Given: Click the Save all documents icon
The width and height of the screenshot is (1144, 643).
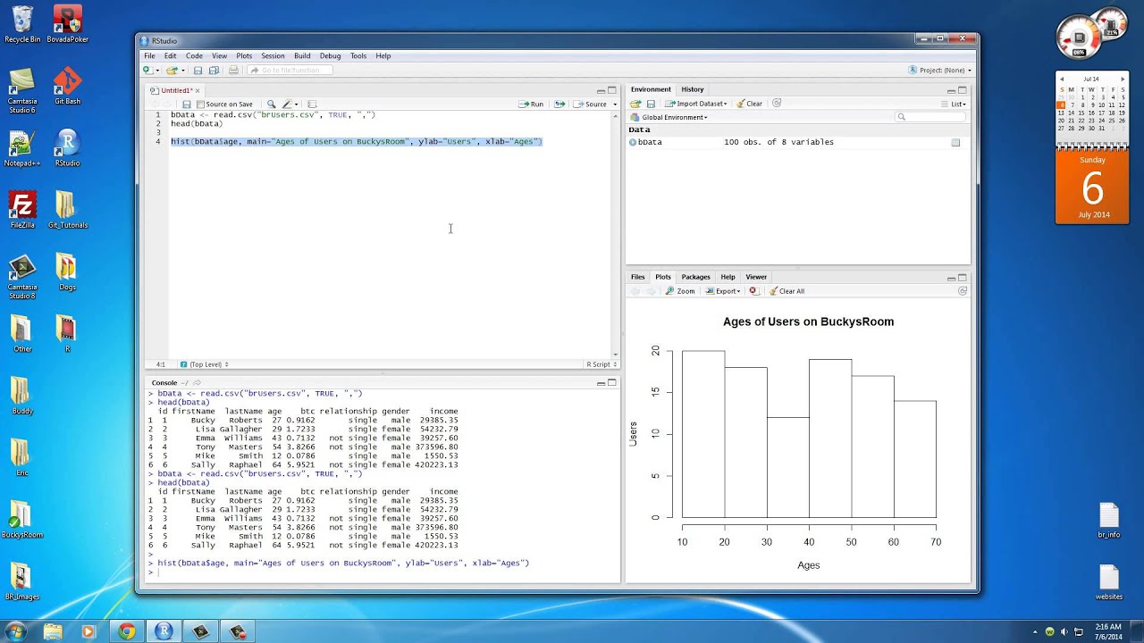Looking at the screenshot, I should [214, 70].
